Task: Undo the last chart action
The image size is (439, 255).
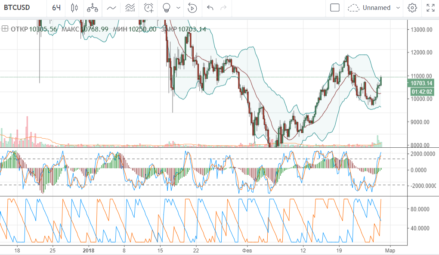Action: [210, 8]
